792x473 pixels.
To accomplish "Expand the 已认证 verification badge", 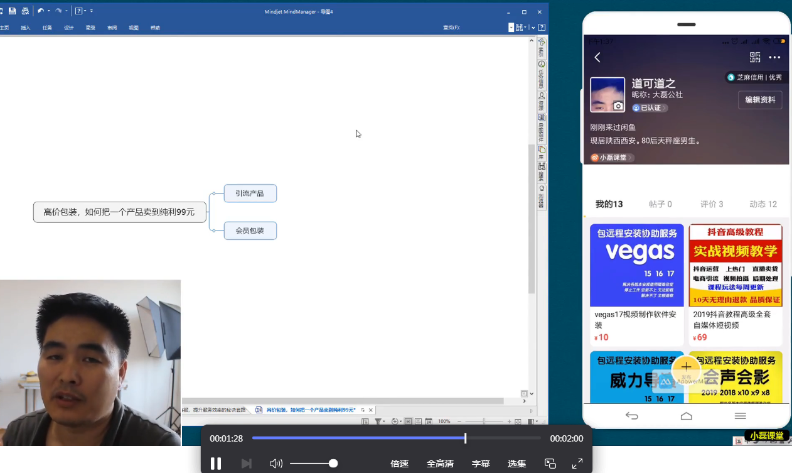I will 650,108.
